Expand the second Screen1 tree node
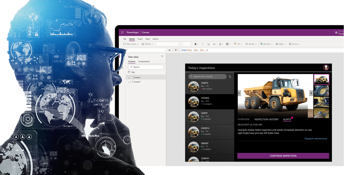Image resolution: width=346 pixels, height=175 pixels. click(129, 82)
